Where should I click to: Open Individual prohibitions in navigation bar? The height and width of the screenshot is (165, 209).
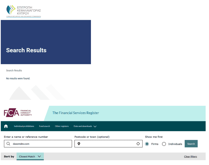pos(24,126)
